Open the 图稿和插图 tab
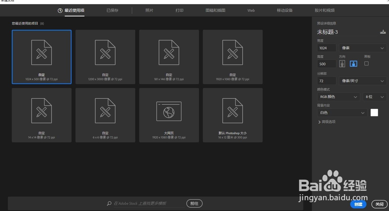 pos(216,10)
